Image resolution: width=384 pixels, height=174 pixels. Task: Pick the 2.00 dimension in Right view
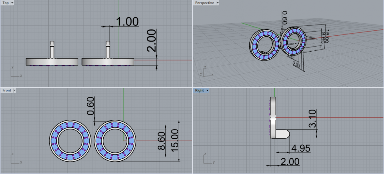click(290, 162)
